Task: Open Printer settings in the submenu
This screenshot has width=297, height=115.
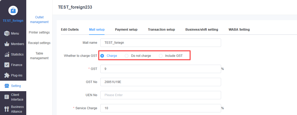Action: 39,32
